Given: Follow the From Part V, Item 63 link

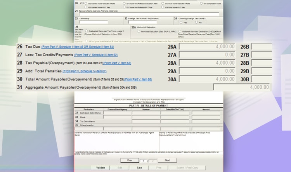Looking at the screenshot, I should click(x=117, y=63).
